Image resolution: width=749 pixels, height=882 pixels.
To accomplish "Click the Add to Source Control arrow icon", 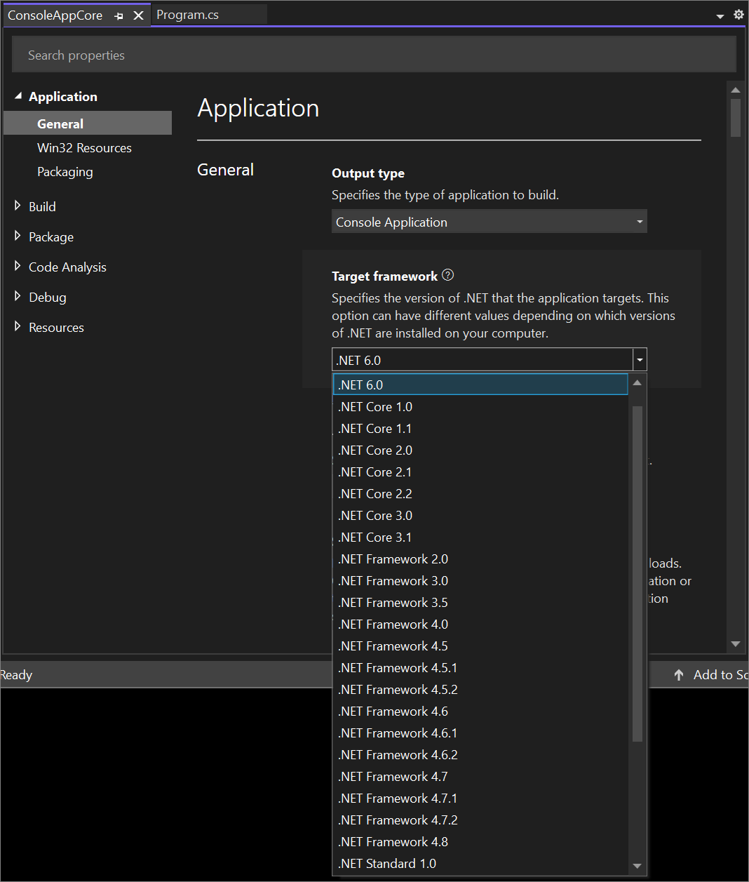I will coord(678,674).
